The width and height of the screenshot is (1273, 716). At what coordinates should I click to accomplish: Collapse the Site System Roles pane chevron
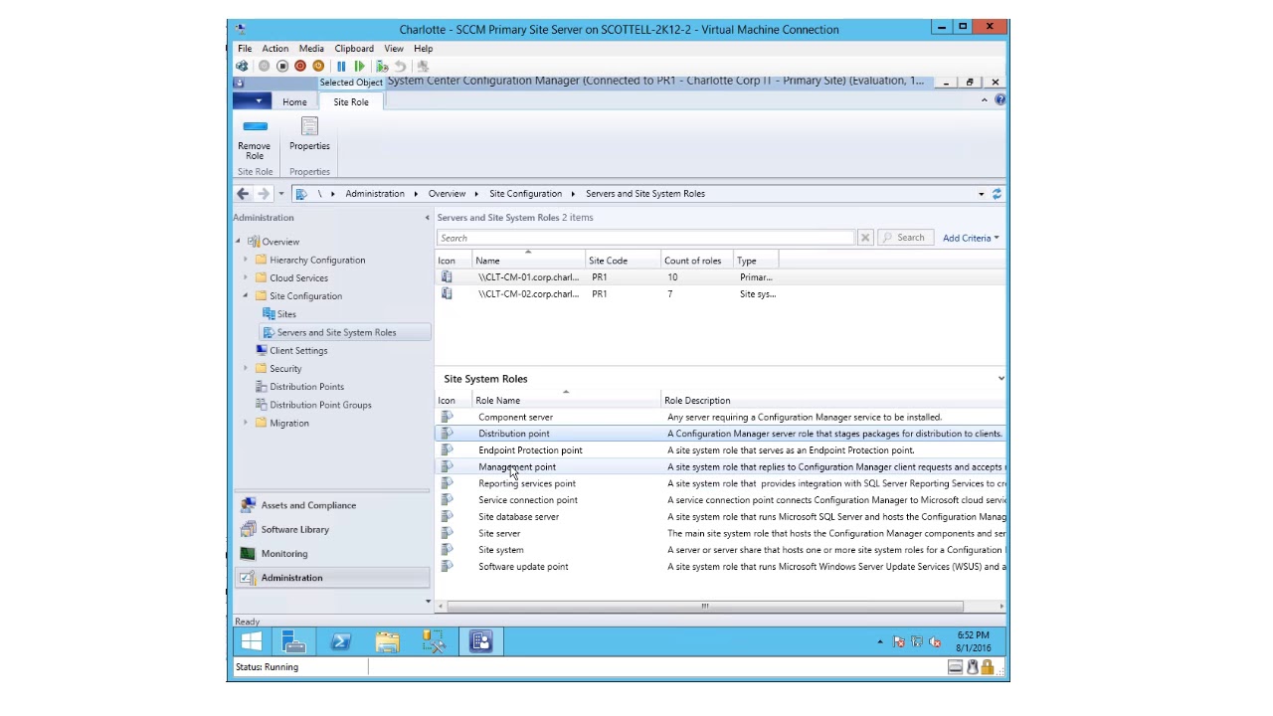(1000, 379)
